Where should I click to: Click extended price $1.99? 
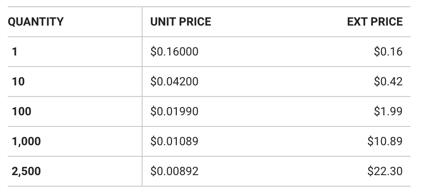(x=388, y=111)
